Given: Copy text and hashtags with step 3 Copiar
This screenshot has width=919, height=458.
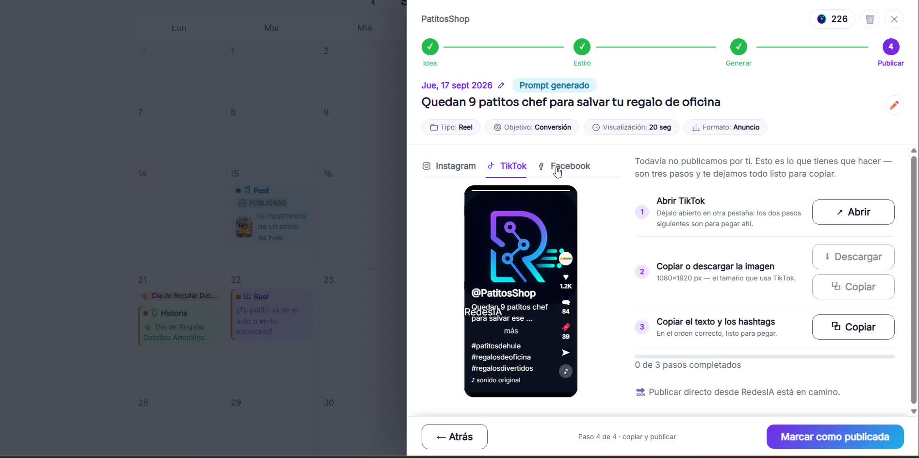Looking at the screenshot, I should 853,327.
